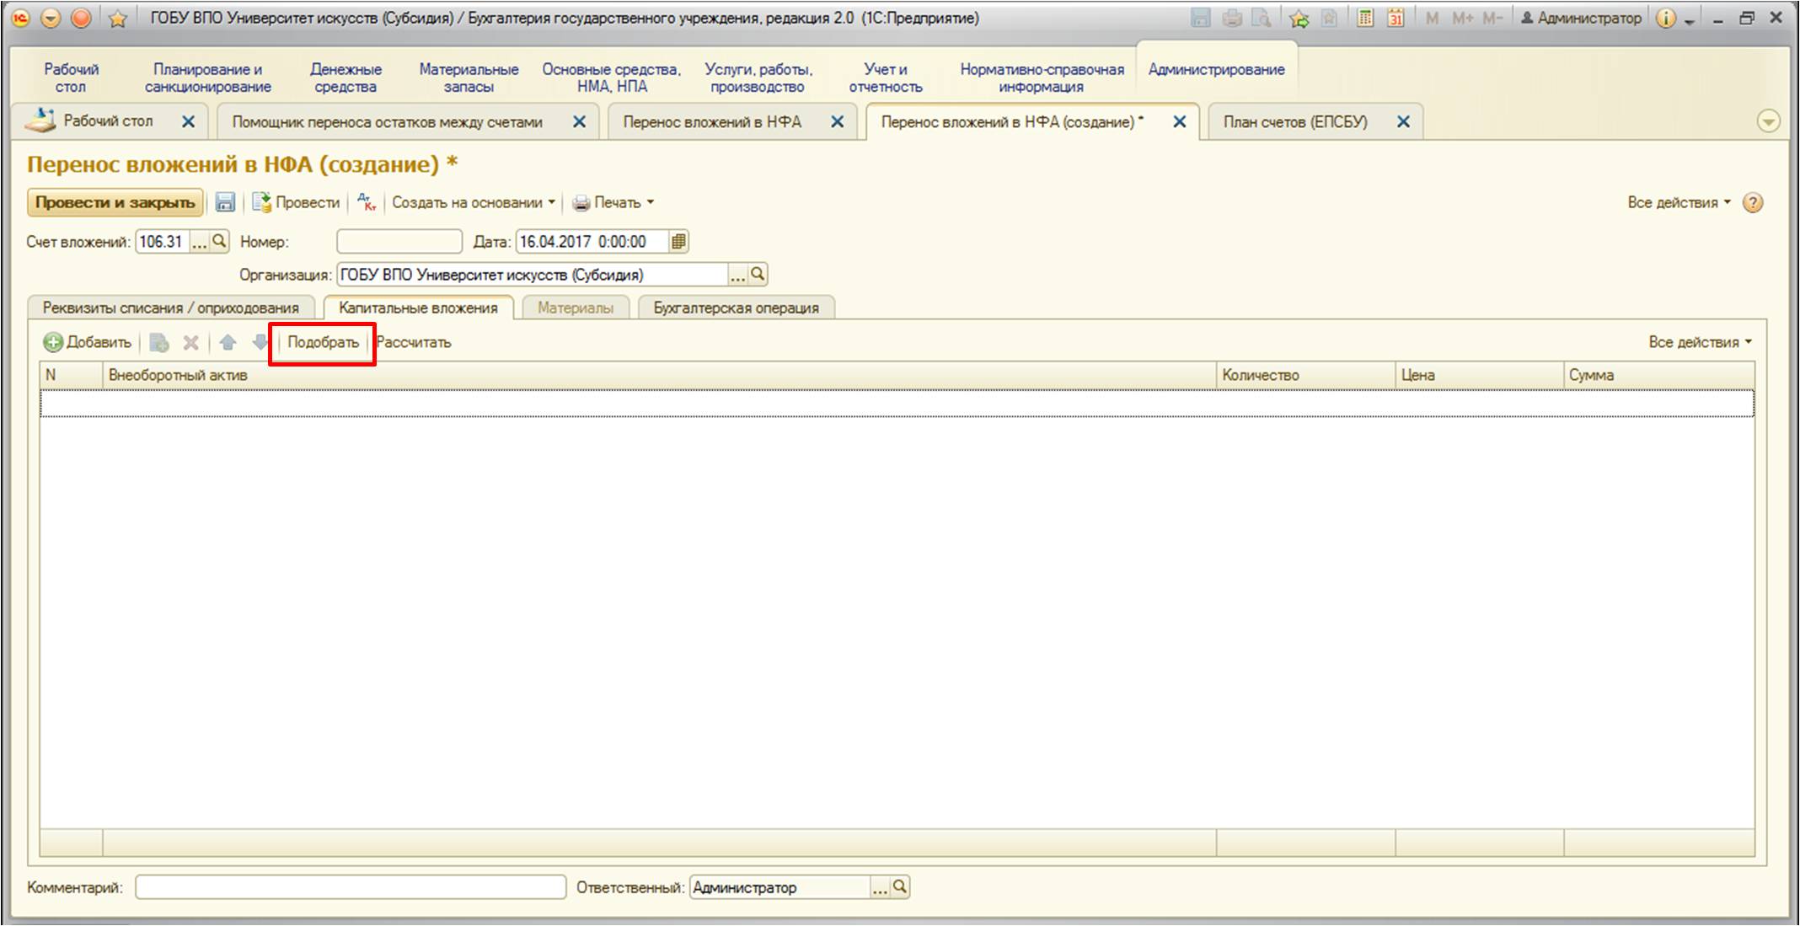Screen dimensions: 1800x926
Task: Click the add to favorites star icon
Action: coord(1299,19)
